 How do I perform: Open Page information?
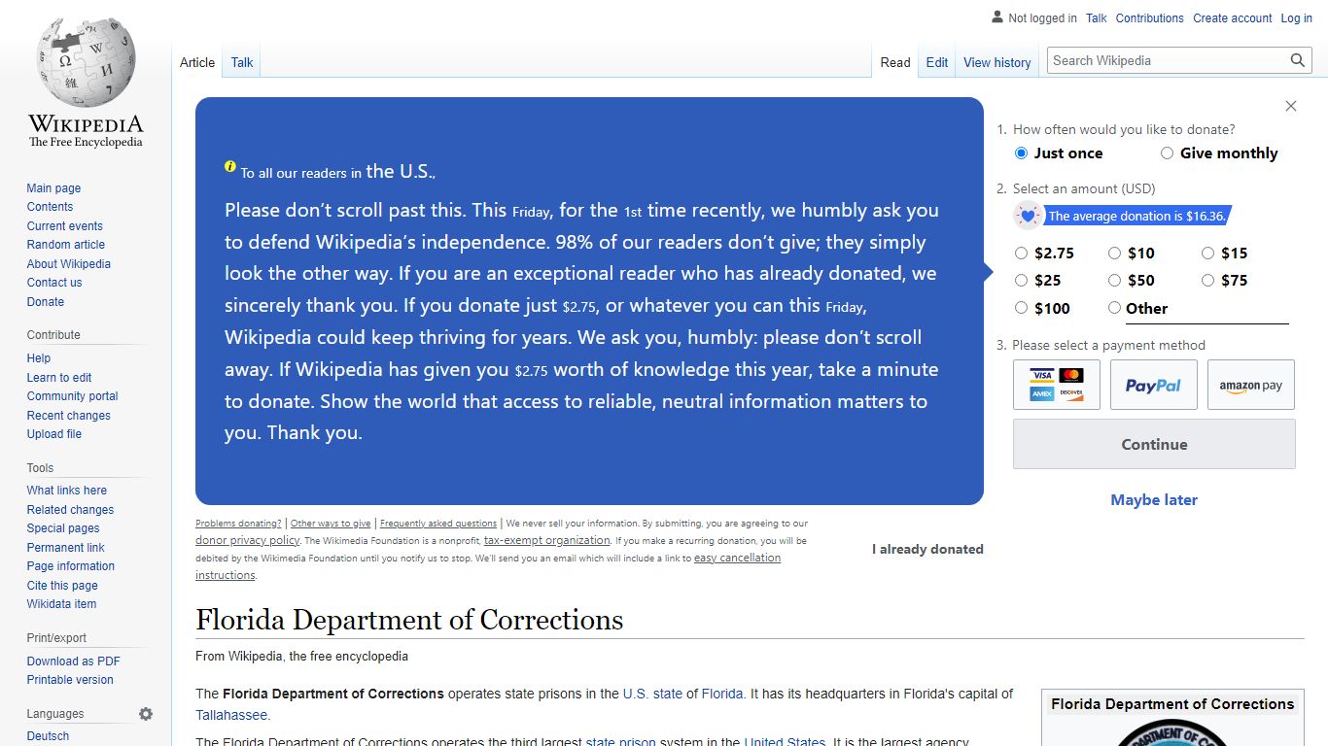pyautogui.click(x=71, y=566)
